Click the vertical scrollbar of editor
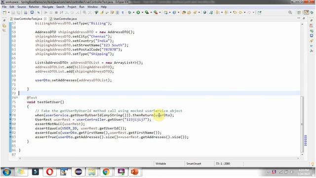The image size is (316, 178). point(302,124)
